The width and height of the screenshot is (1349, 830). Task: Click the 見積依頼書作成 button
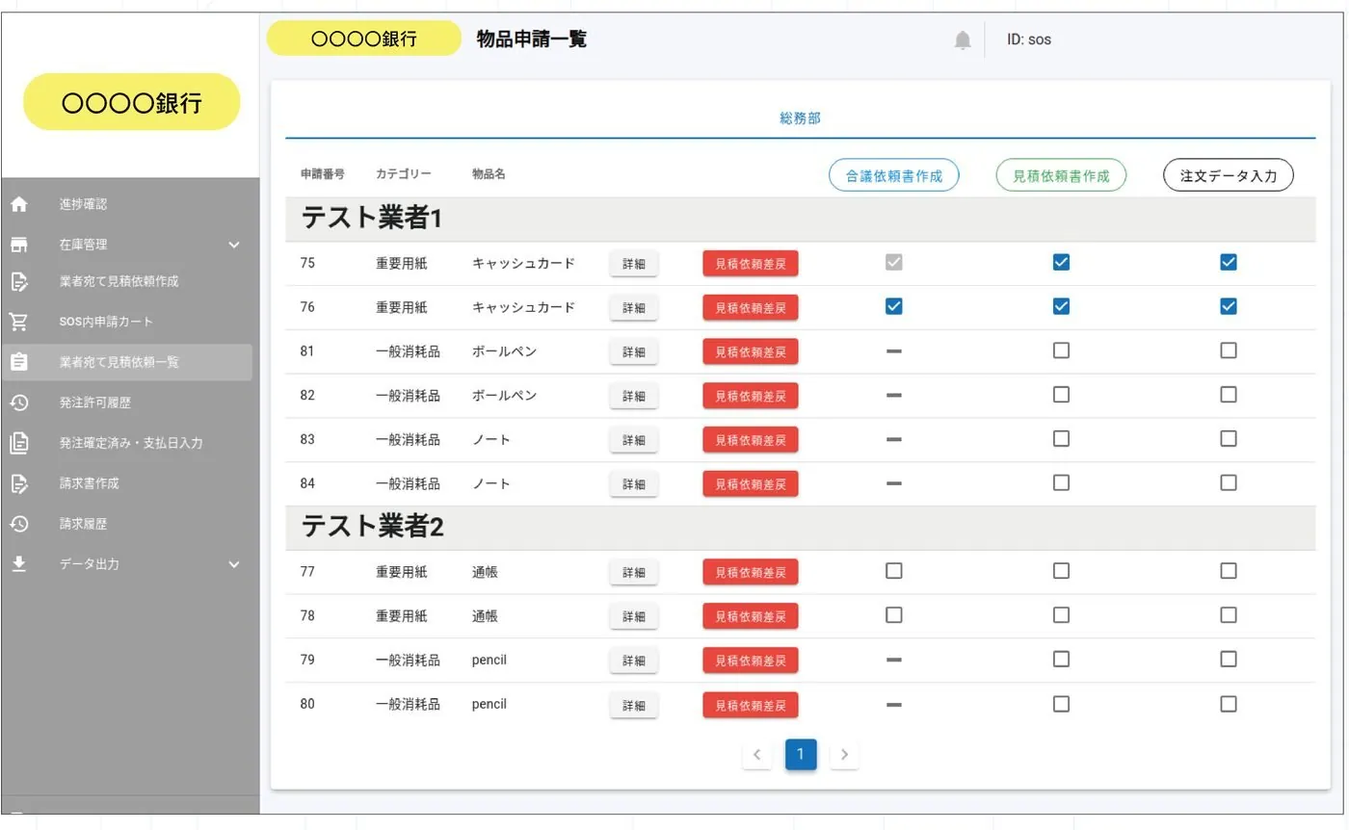[1061, 176]
